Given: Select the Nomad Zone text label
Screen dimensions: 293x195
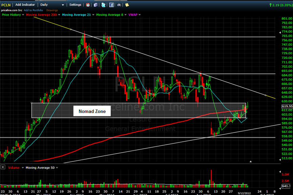Looking at the screenshot, I should coord(92,111).
